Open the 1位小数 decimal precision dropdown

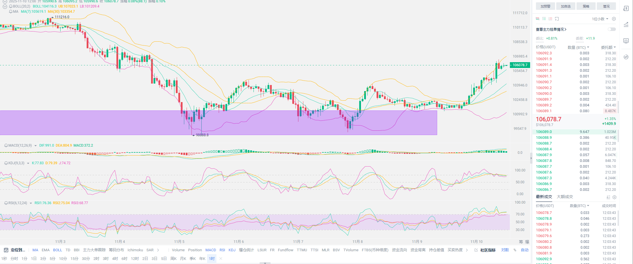(x=600, y=19)
